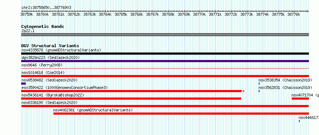Select the red nsv4062361 variant bar
The width and height of the screenshot is (319, 135).
pos(181,114)
